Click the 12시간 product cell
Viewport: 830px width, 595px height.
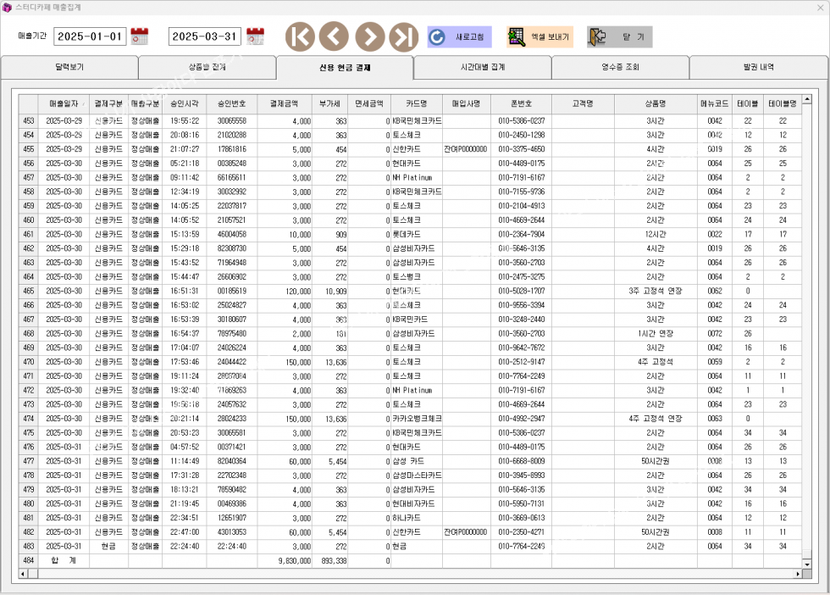point(656,234)
